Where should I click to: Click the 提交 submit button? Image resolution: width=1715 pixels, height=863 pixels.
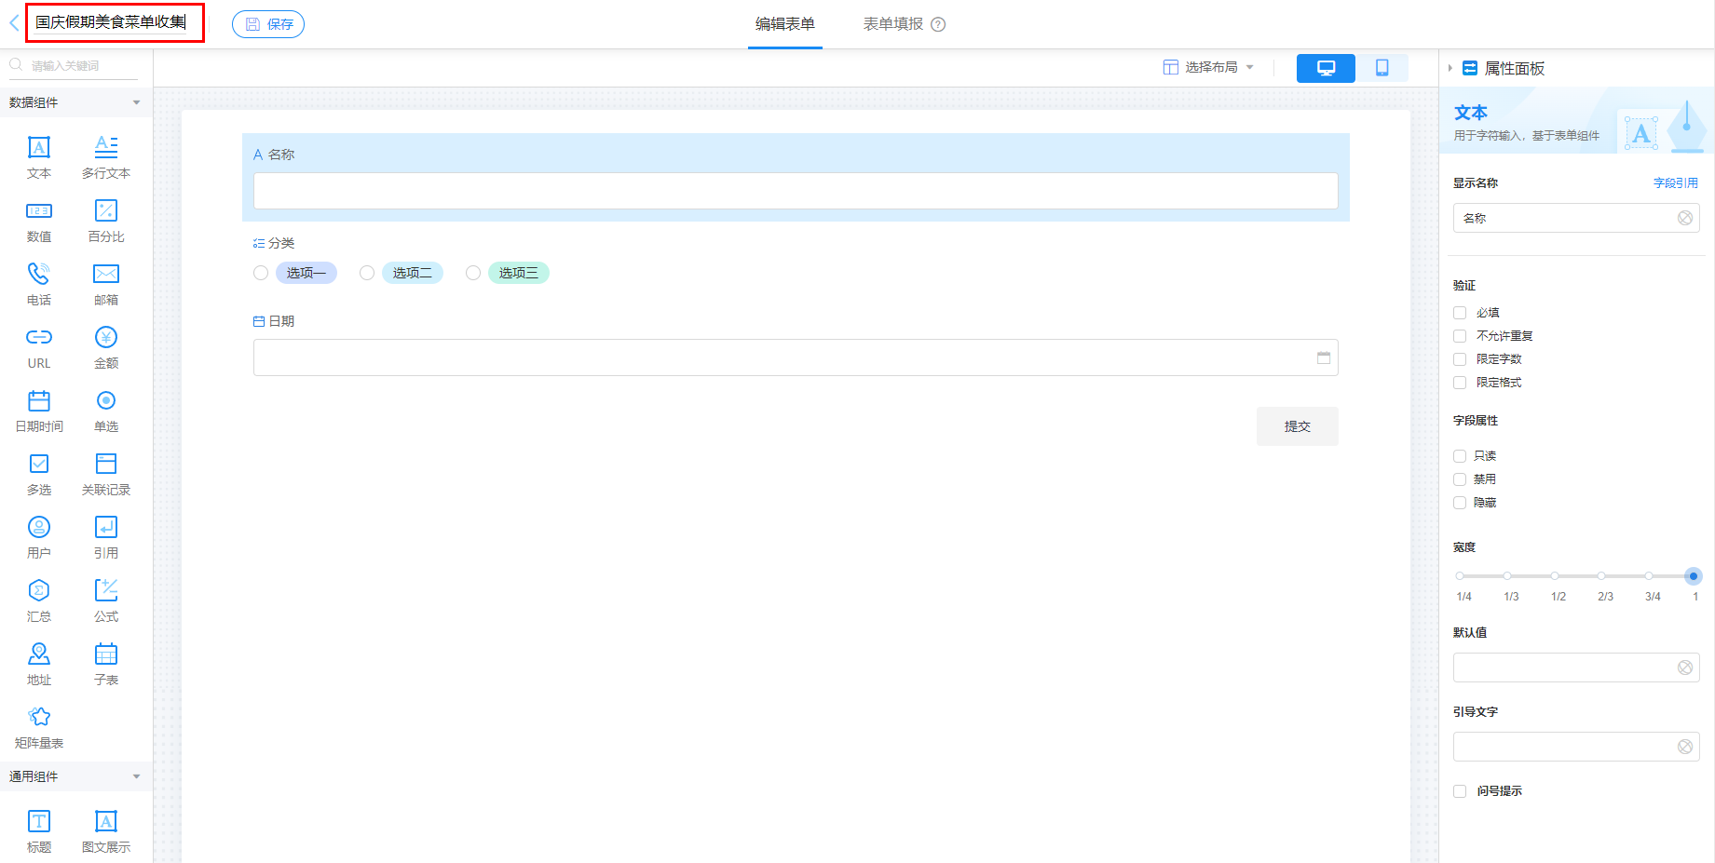point(1298,426)
